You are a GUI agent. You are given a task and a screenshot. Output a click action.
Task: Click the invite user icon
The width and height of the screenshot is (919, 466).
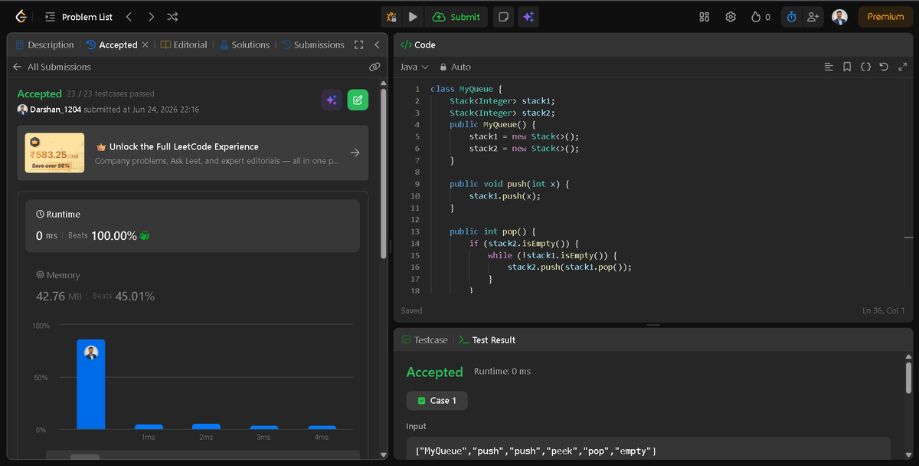[813, 17]
